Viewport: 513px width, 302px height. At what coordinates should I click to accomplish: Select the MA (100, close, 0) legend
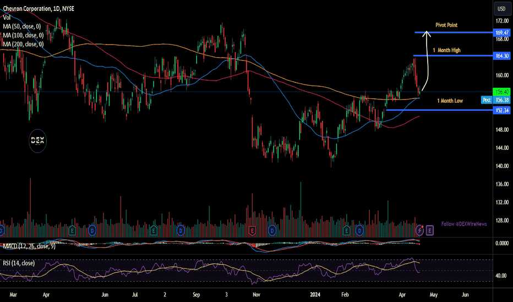(23, 35)
